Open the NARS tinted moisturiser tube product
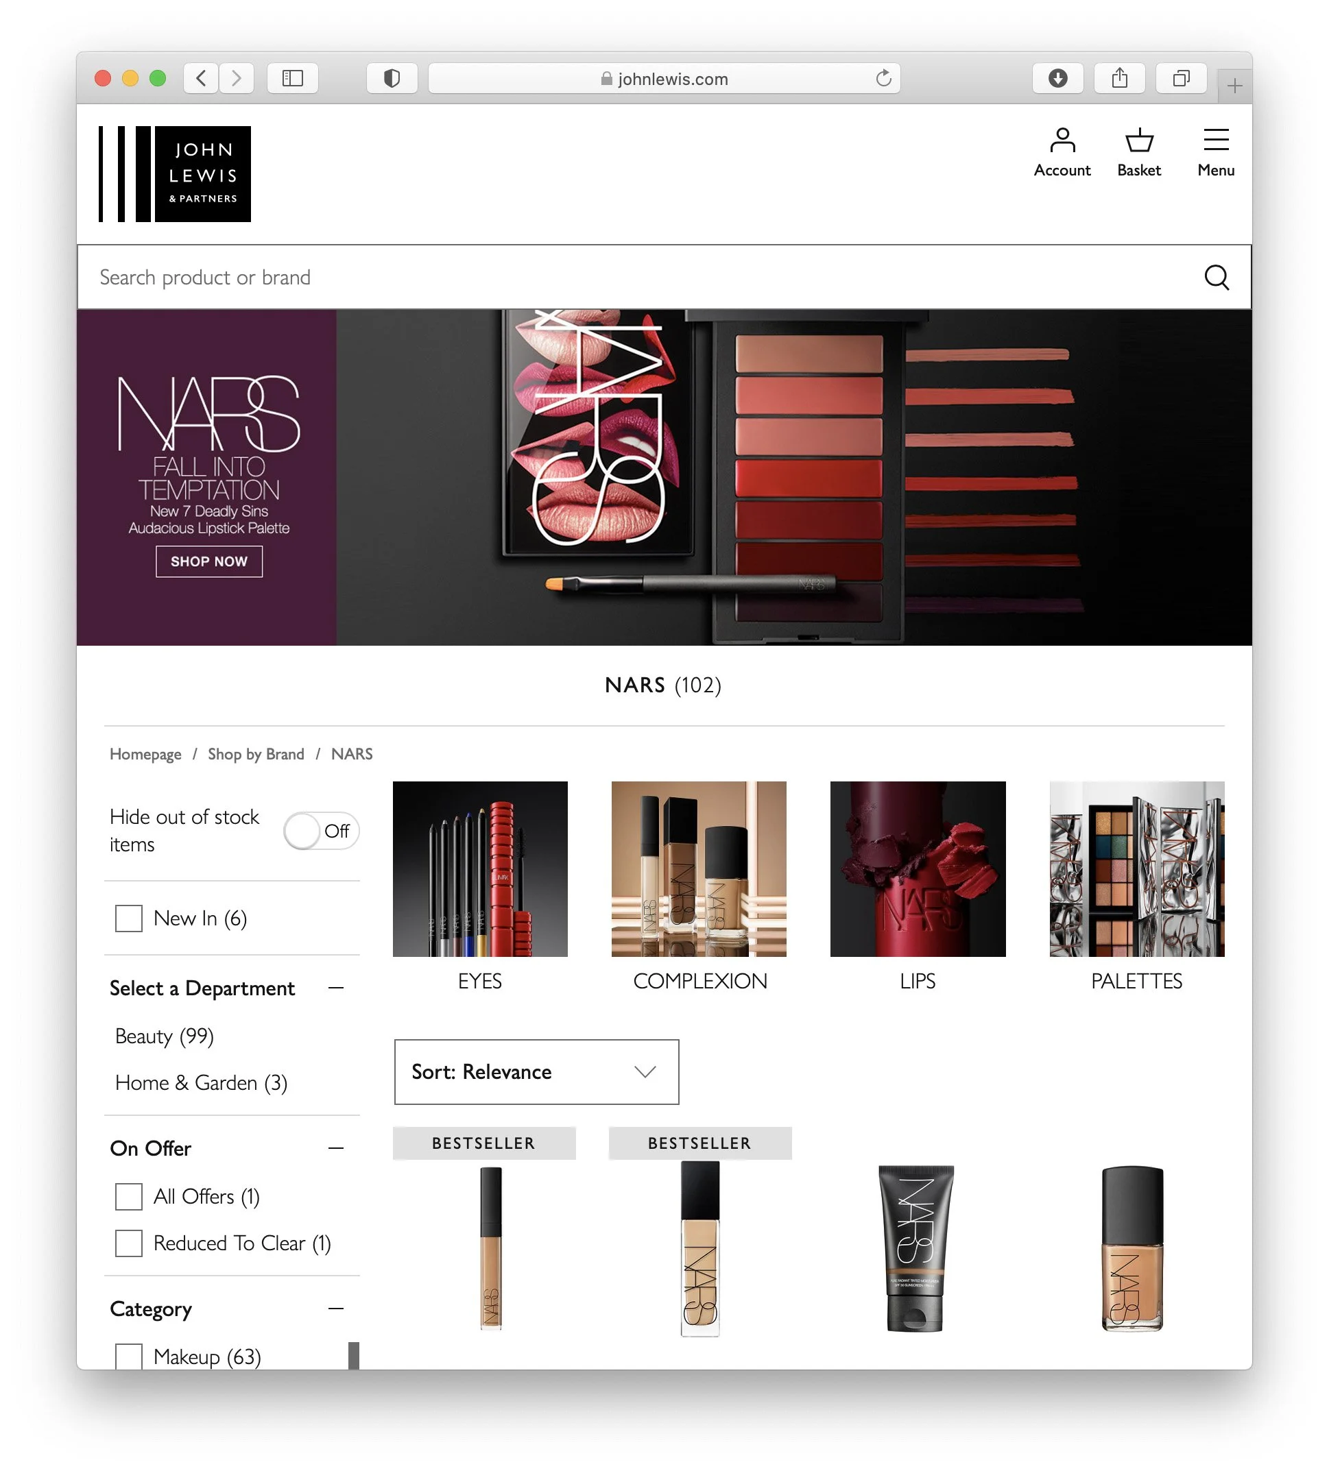 point(915,1248)
